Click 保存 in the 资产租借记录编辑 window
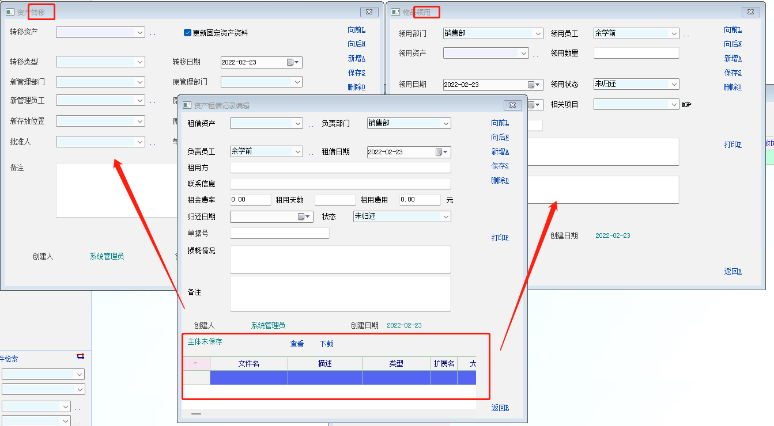This screenshot has width=774, height=426. pos(500,166)
